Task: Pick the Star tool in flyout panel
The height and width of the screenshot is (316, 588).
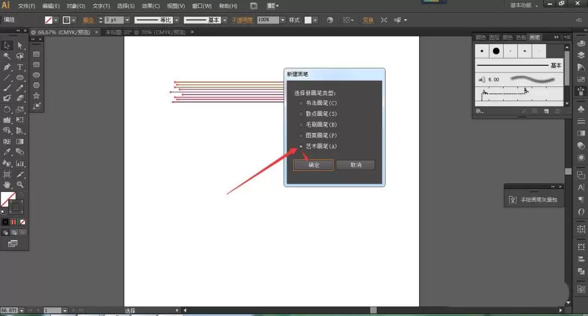Action: [36, 96]
